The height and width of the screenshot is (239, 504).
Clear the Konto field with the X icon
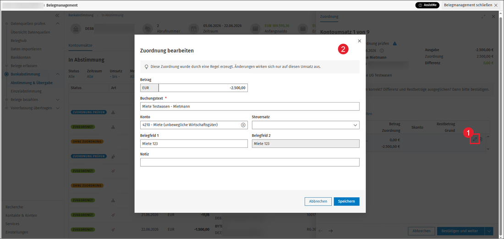(243, 125)
